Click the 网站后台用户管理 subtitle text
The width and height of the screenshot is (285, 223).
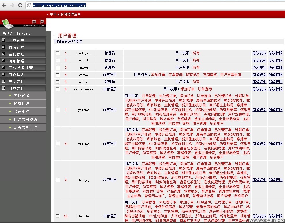[68, 41]
